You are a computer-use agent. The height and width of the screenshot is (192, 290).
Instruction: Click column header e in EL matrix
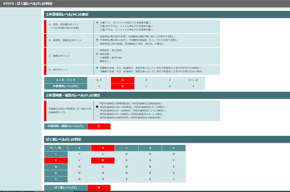(x=174, y=148)
